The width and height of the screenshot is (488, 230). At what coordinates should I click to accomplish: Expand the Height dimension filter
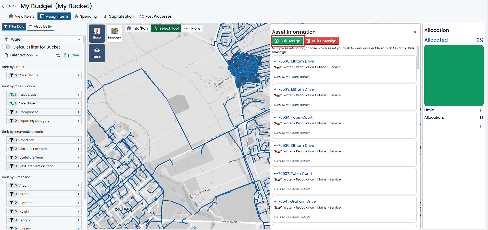click(44, 212)
